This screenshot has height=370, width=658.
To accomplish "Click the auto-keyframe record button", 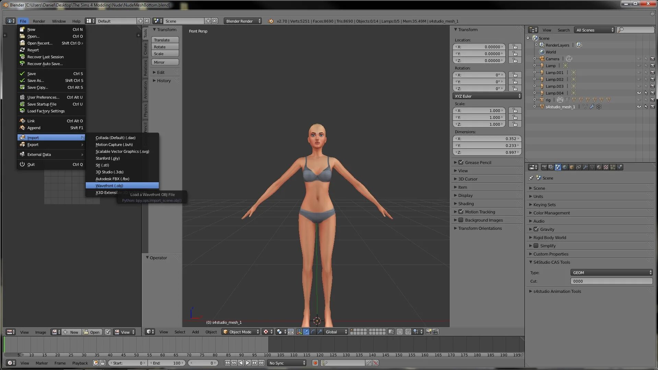I will point(315,363).
